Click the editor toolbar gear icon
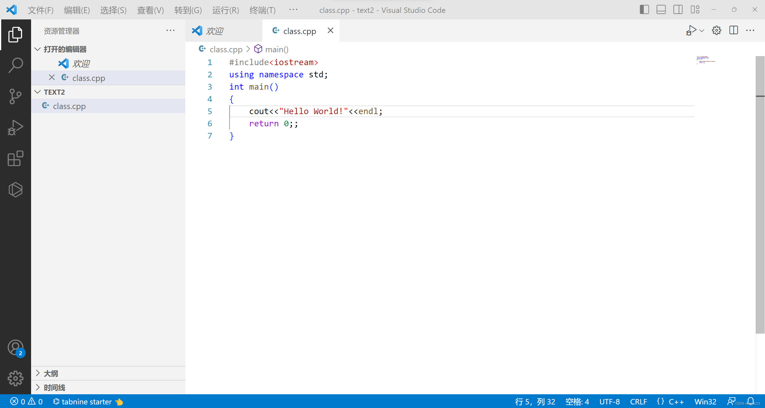The width and height of the screenshot is (765, 408). [716, 30]
